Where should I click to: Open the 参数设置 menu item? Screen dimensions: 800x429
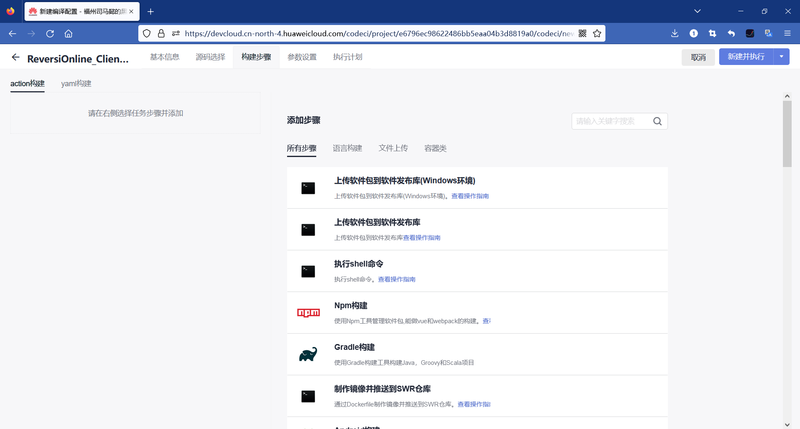click(302, 57)
